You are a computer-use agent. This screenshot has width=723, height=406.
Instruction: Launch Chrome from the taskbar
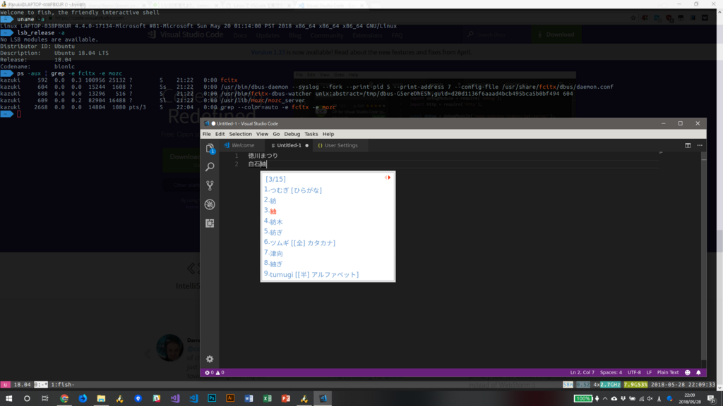[64, 399]
